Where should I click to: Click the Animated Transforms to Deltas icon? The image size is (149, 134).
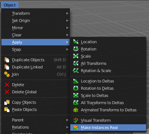pos(76,110)
